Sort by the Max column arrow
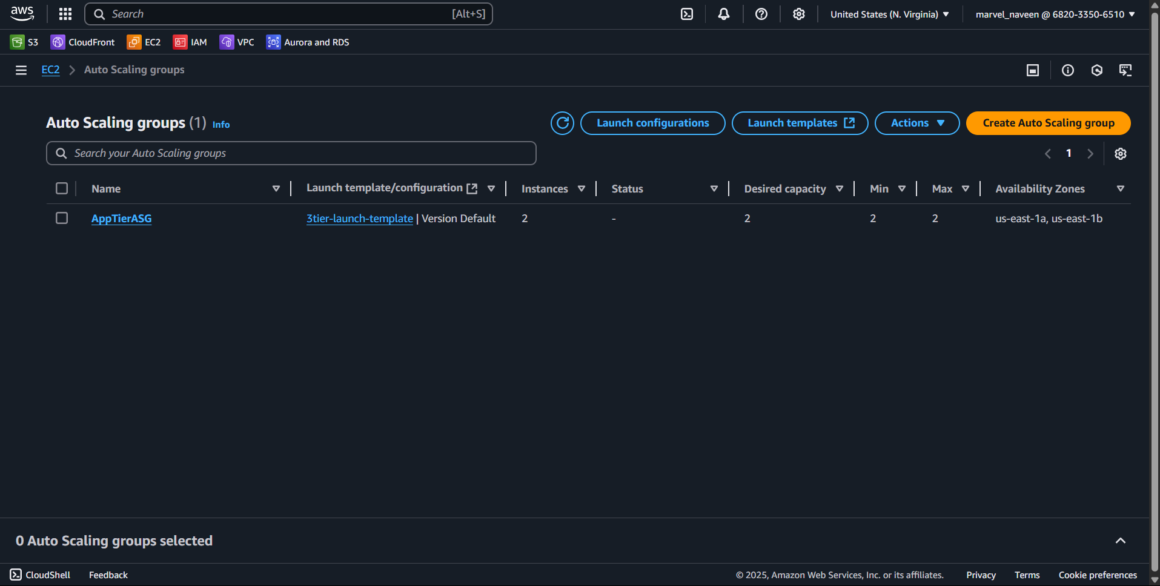This screenshot has height=586, width=1160. (x=966, y=189)
